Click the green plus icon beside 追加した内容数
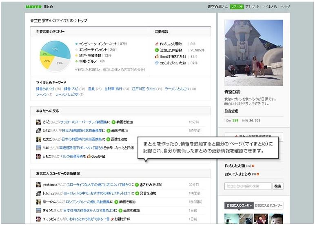 (157, 50)
